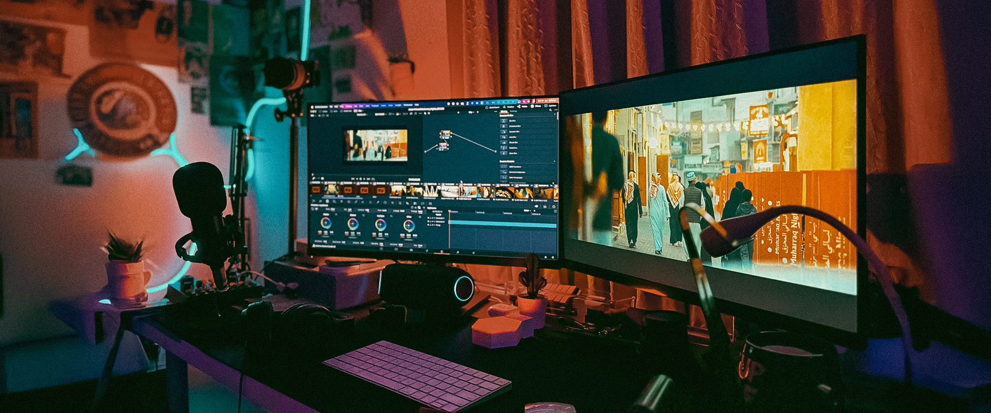Click the Gamma color wheel

click(x=353, y=224)
